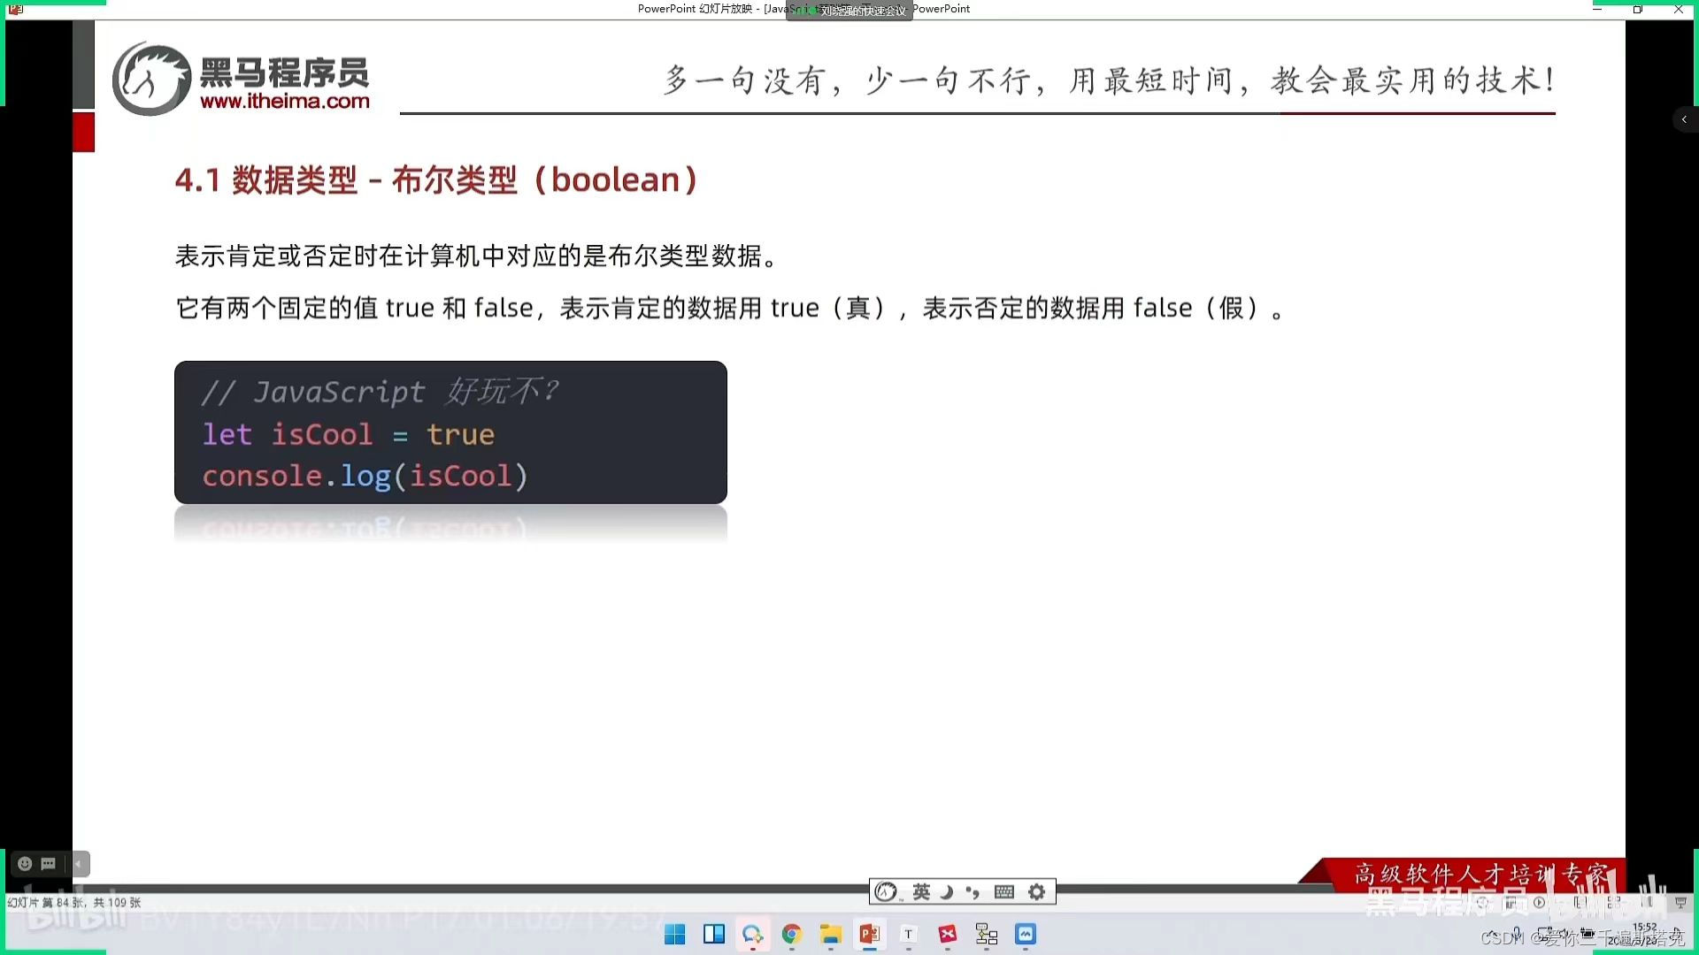Toggle the IME moon half-width icon

pos(947,892)
